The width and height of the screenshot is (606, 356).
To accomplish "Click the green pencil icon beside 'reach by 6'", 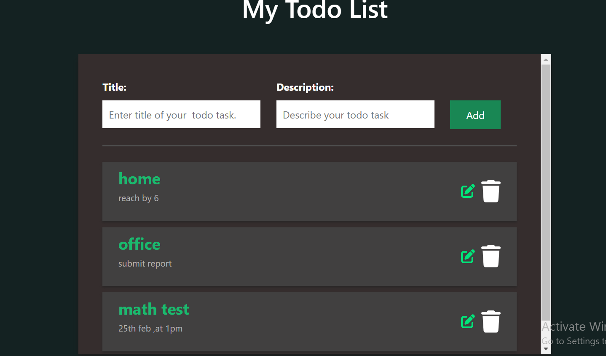I will pos(467,191).
